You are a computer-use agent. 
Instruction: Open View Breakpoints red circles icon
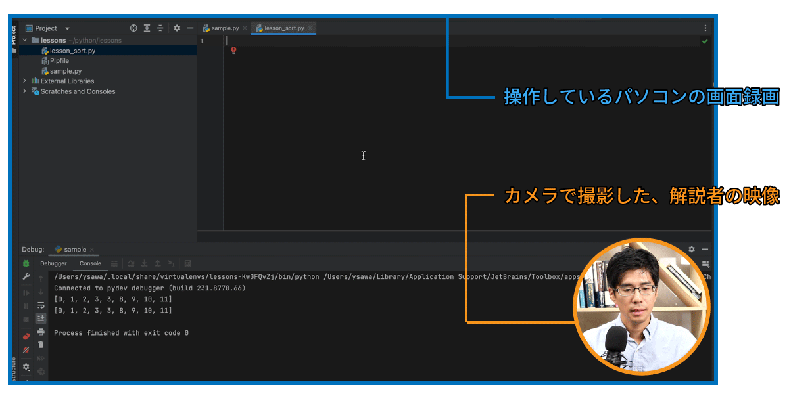coord(26,337)
